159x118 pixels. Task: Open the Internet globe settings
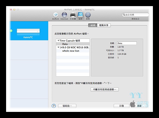64,16
